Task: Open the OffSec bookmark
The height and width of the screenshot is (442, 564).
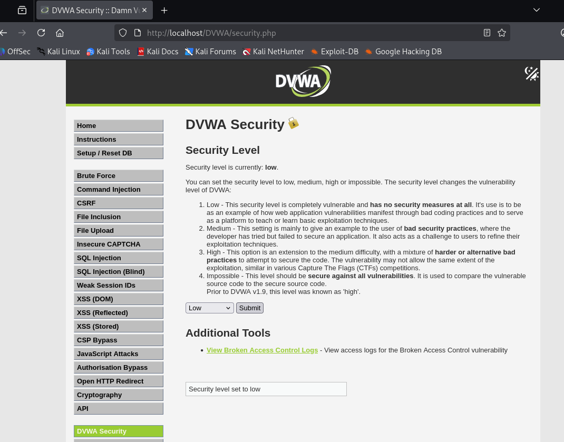Action: (x=15, y=52)
